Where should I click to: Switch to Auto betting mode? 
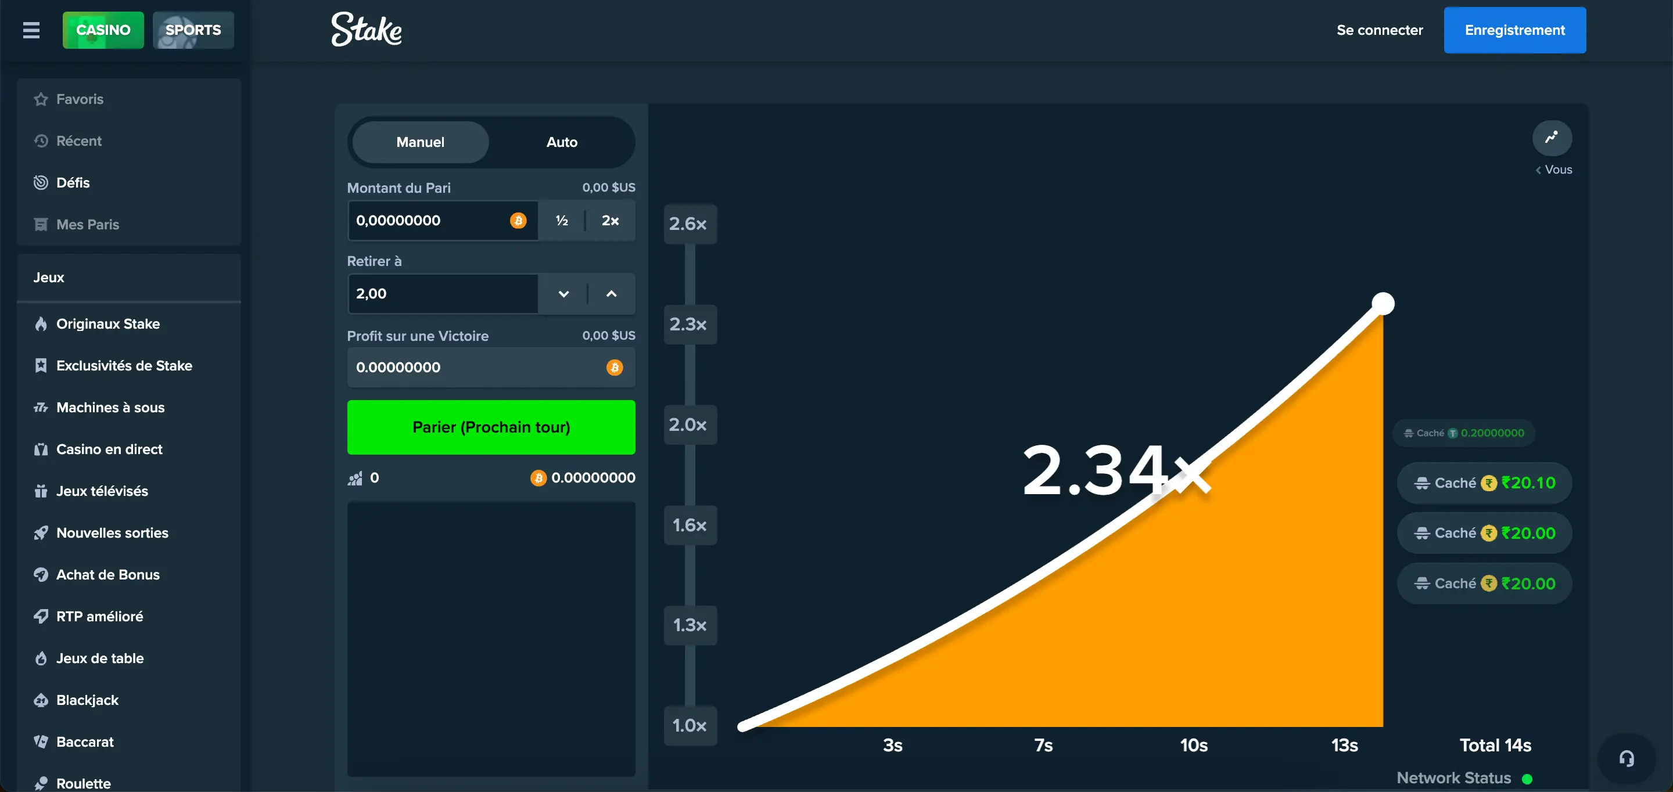(561, 142)
